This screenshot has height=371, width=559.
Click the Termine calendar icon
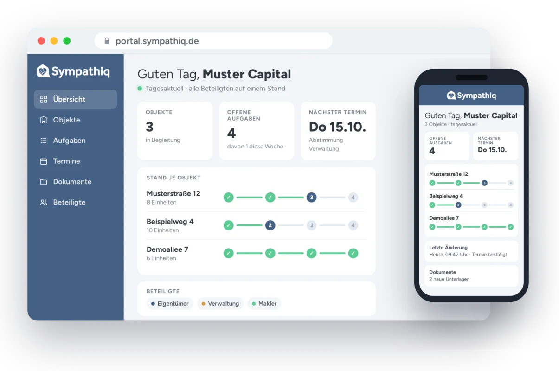tap(44, 161)
